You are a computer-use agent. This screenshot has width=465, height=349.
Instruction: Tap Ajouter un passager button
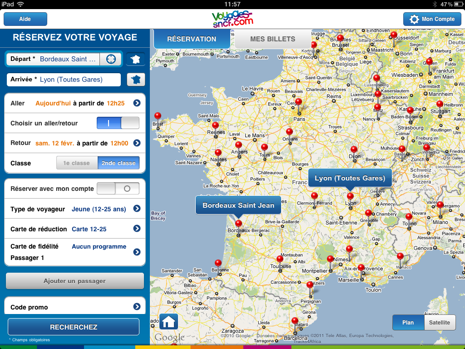coord(75,281)
